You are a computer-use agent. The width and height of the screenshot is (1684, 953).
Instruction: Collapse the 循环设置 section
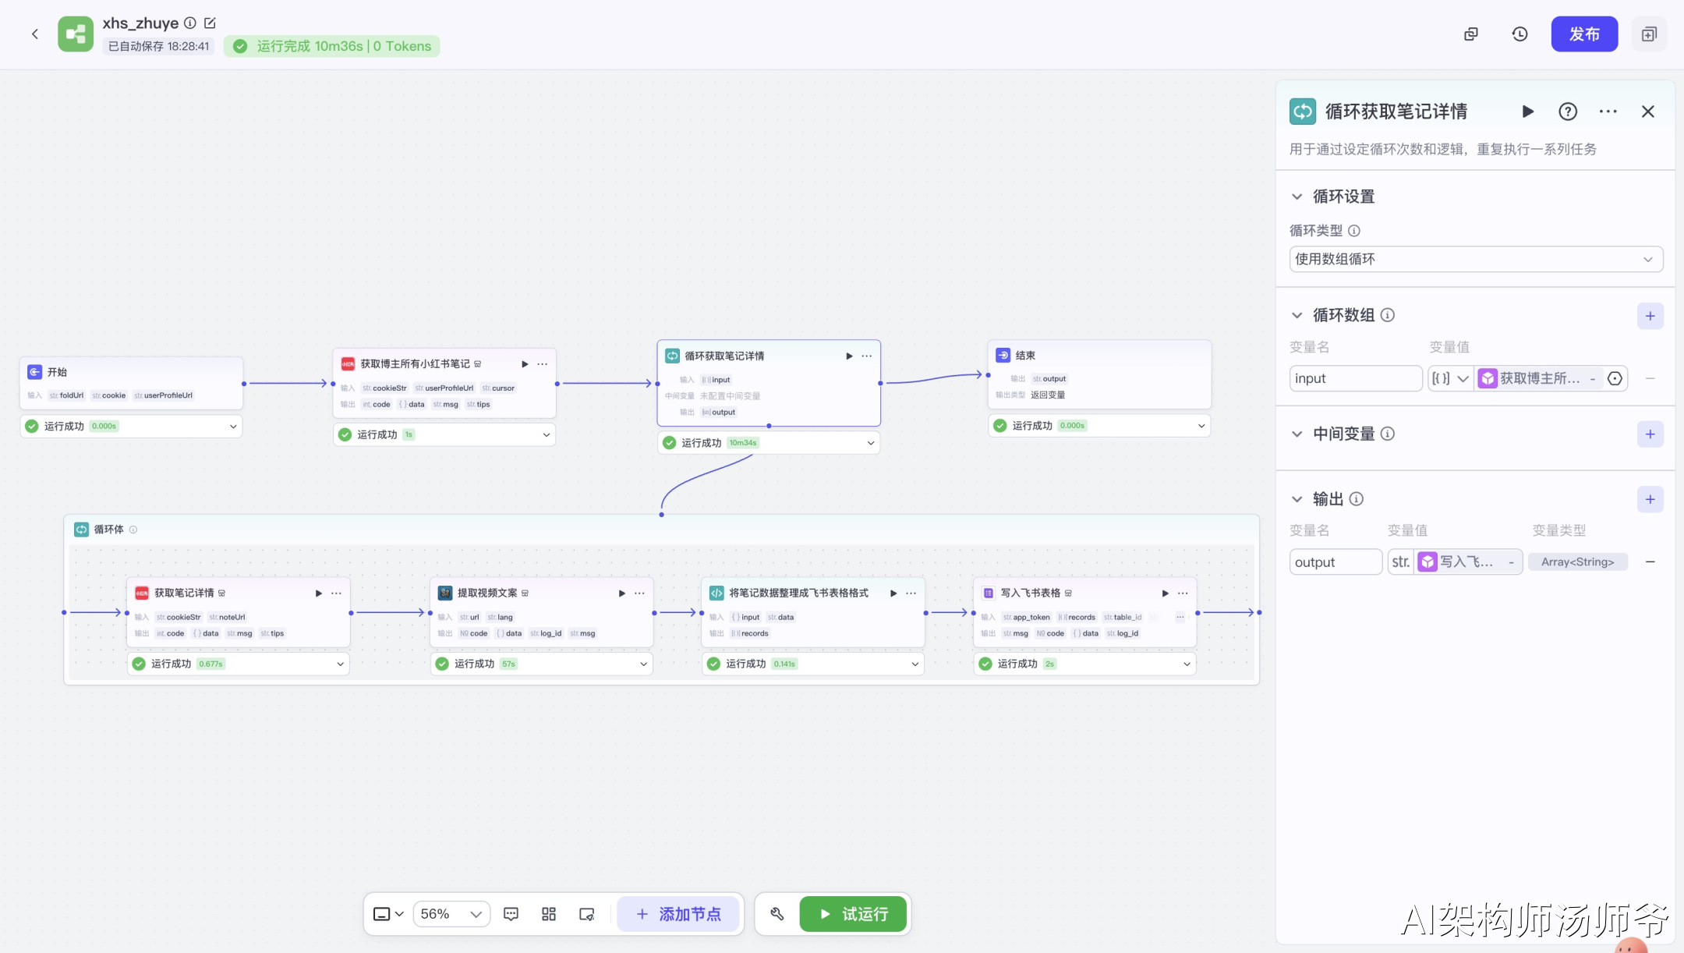[1297, 197]
